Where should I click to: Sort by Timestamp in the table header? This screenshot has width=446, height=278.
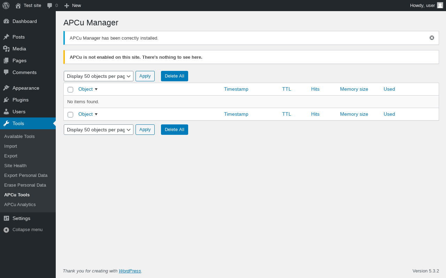click(x=236, y=89)
